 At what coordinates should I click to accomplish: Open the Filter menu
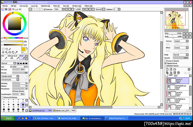click(56, 6)
